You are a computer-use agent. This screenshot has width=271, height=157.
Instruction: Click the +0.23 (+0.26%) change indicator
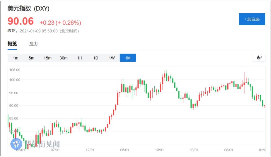pyautogui.click(x=60, y=23)
